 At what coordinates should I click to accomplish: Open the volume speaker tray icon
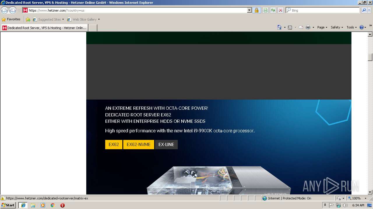click(345, 205)
